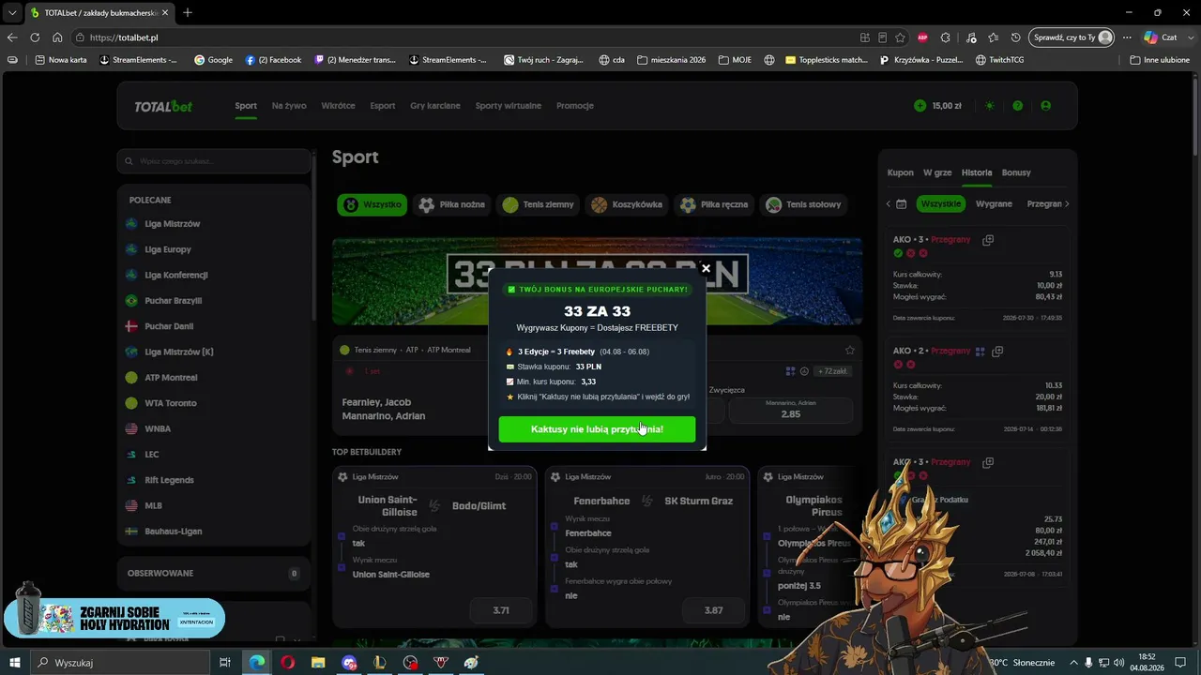Open 'ATP Montreal' in the sidebar
Screen dimensions: 1201x675
coord(171,378)
